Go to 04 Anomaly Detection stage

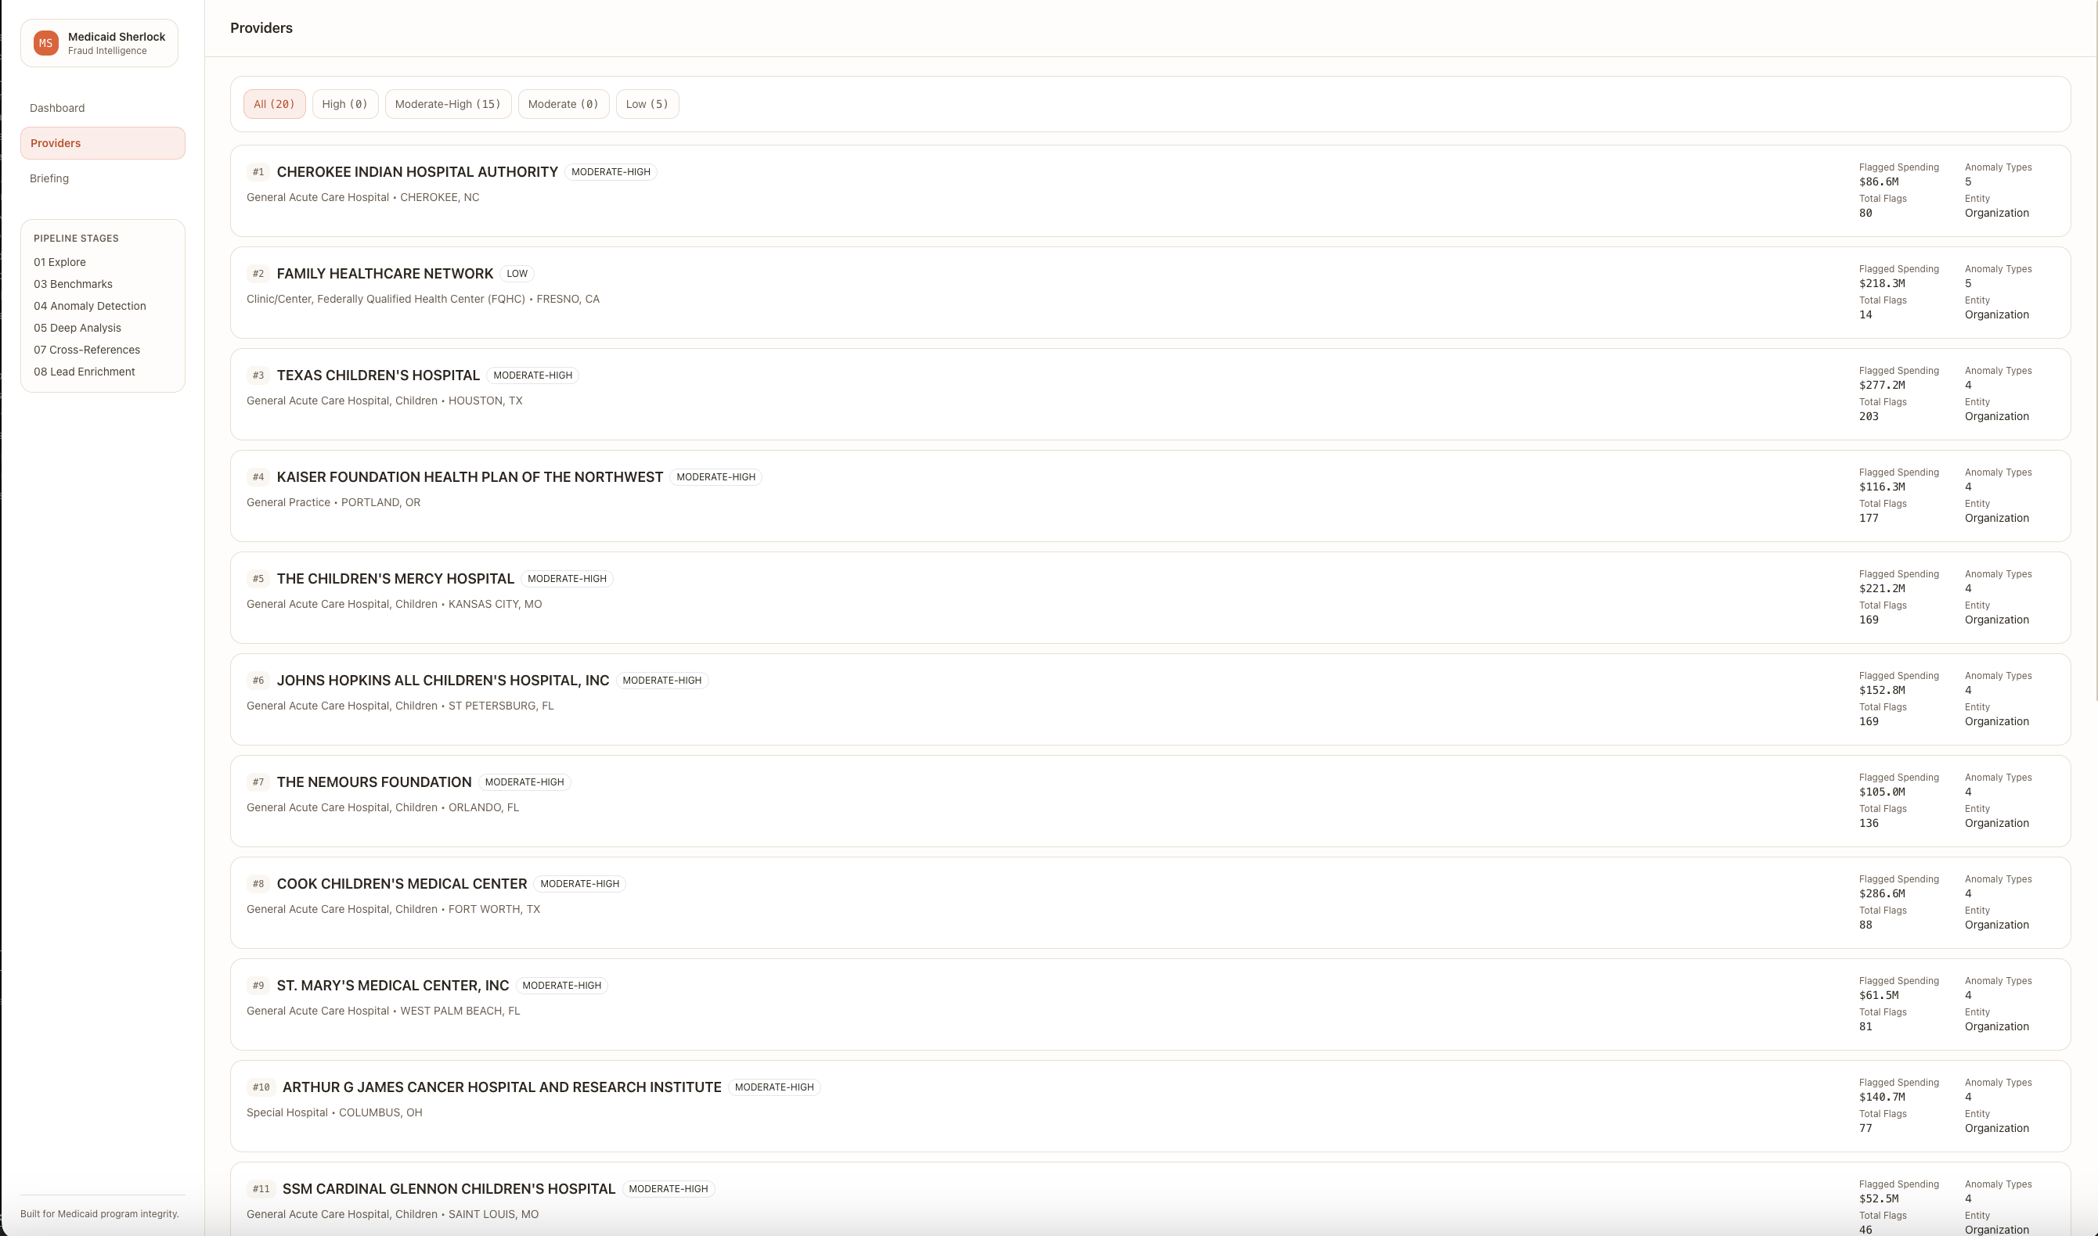coord(90,307)
